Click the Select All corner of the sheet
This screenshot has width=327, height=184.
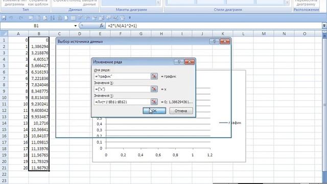(4, 34)
